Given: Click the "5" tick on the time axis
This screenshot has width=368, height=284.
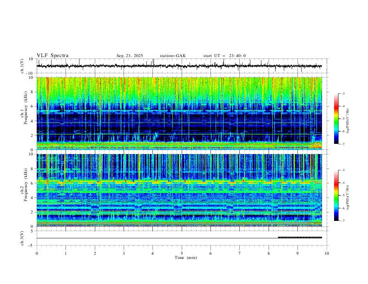Looking at the screenshot, I should point(182,253).
